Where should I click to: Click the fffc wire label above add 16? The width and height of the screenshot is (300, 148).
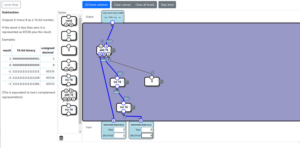point(109,41)
